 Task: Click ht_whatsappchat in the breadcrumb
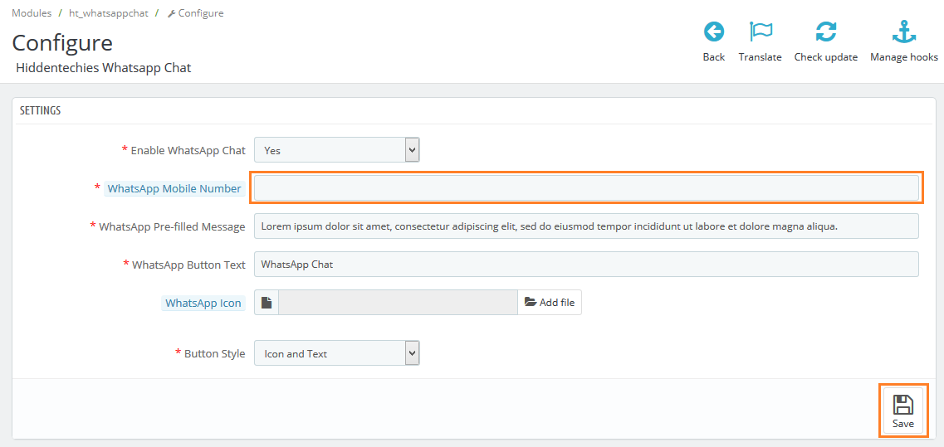point(109,12)
